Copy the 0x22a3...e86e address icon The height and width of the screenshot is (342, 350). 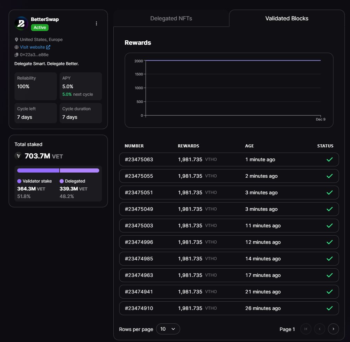coord(16,55)
